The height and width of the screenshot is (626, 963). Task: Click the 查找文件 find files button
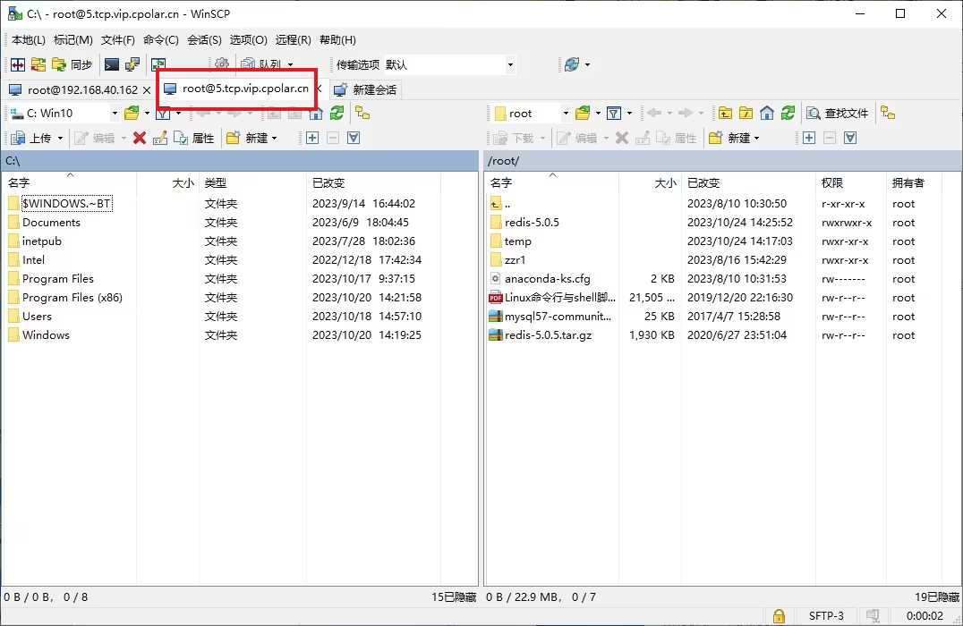[838, 113]
